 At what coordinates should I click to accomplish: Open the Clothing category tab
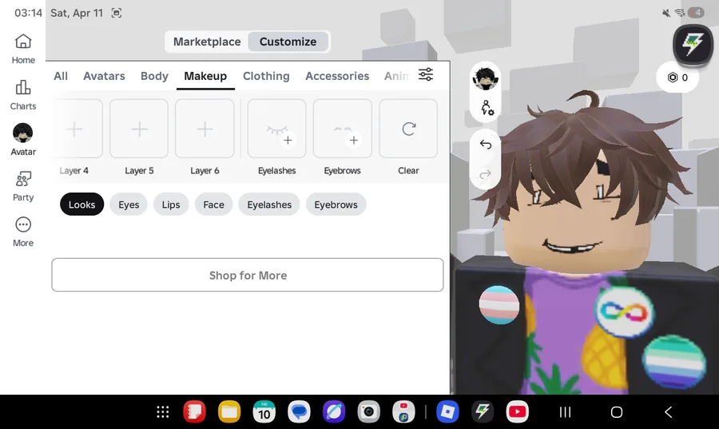266,76
